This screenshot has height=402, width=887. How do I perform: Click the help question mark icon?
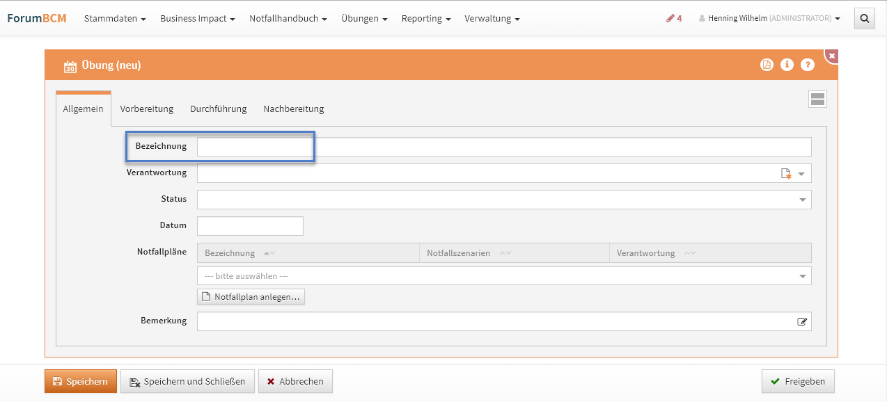808,65
